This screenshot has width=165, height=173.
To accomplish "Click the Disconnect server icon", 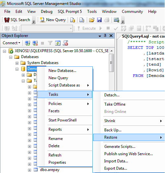I will (35, 43).
